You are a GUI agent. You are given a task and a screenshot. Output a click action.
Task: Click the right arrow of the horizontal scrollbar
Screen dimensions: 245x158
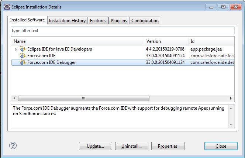pyautogui.click(x=231, y=98)
